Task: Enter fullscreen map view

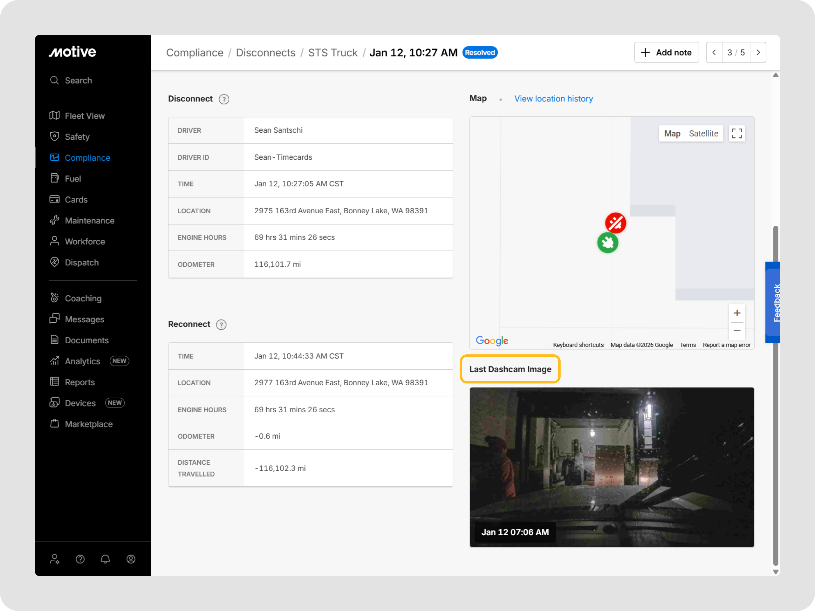Action: 737,133
